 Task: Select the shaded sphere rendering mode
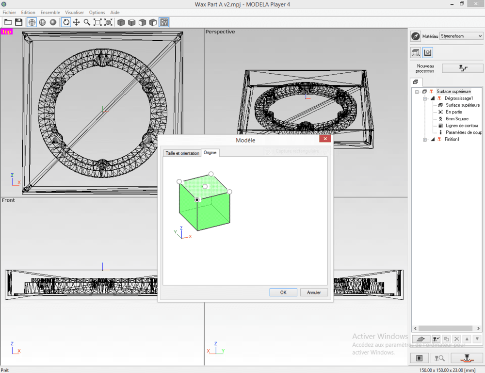tap(53, 22)
